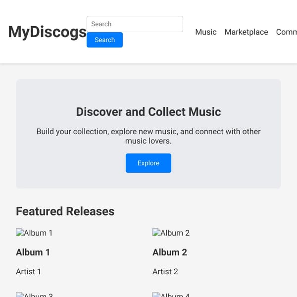Click the Featured Releases heading
The height and width of the screenshot is (297, 297).
pyautogui.click(x=65, y=211)
